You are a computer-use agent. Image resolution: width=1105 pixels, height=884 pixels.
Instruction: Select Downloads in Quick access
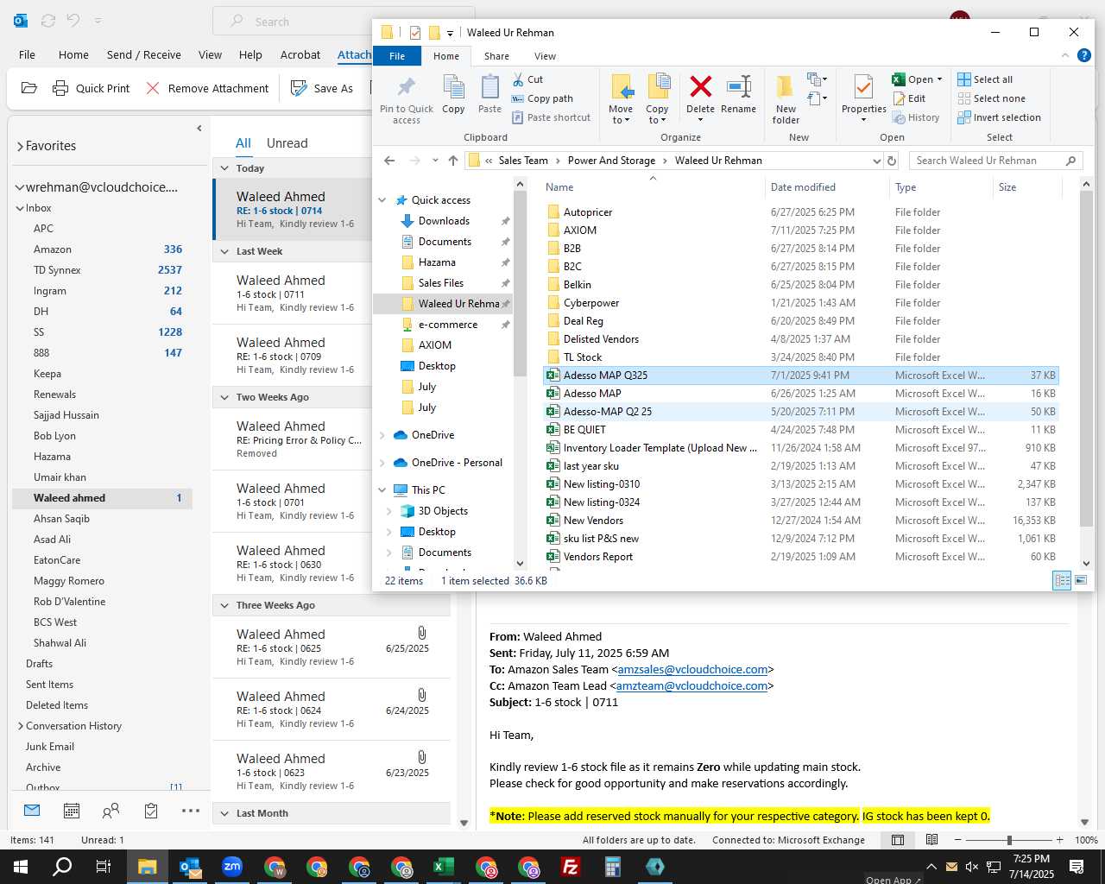pyautogui.click(x=444, y=221)
